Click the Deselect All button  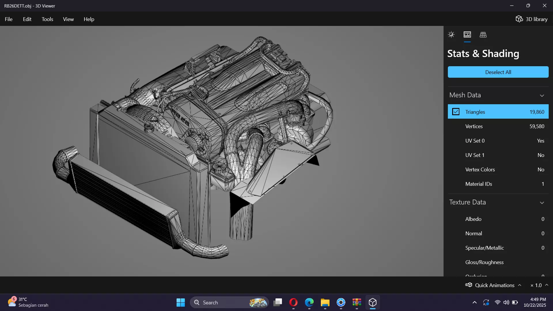pyautogui.click(x=498, y=72)
